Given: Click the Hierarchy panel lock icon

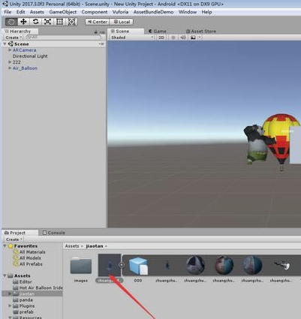Looking at the screenshot, I should point(95,32).
